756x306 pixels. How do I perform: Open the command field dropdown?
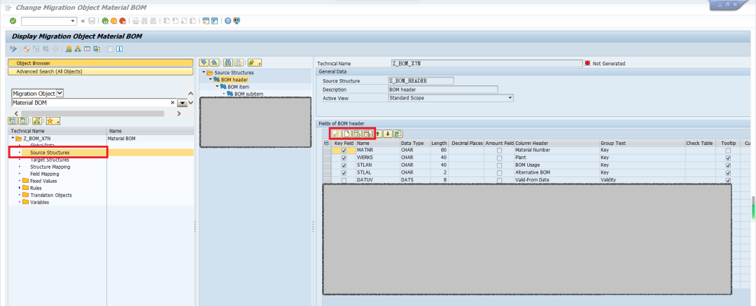pos(73,21)
